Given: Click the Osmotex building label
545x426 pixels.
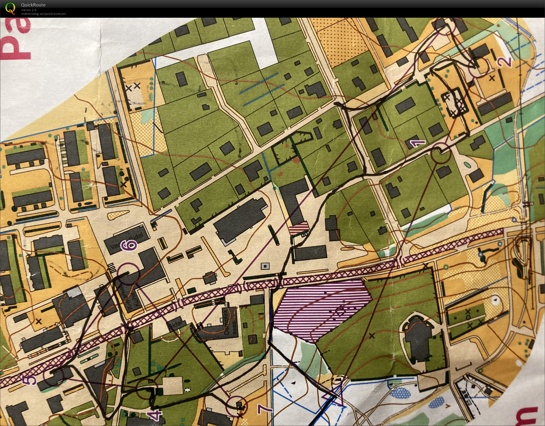Looking at the screenshot, I should (226, 322).
